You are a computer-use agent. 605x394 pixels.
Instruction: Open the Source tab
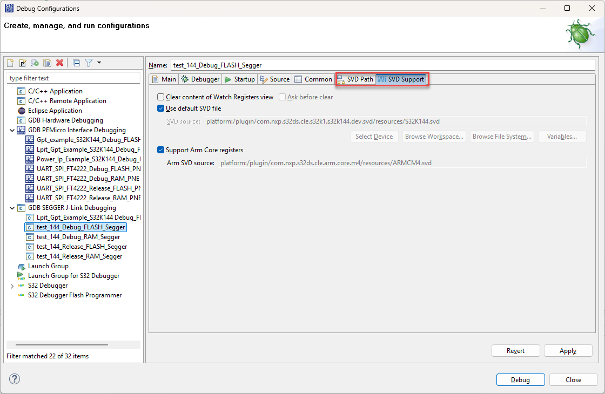[275, 79]
